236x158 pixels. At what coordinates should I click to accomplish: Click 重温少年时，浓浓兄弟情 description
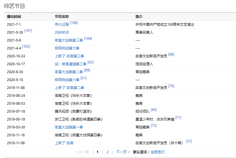tap(155, 119)
